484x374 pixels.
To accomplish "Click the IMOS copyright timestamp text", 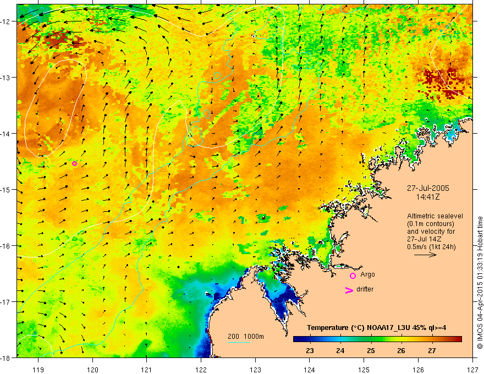I will (x=480, y=283).
